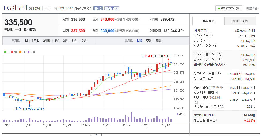Open the 빠른주문 dropdown
262x136 pixels.
[x=253, y=8]
